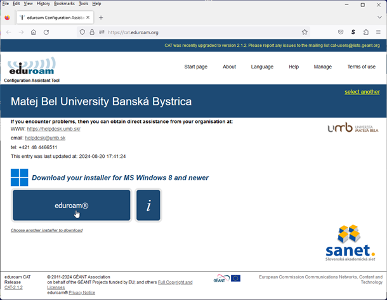Screen dimensions: 387x300
Task: Open the Manage menu
Action: pyautogui.click(x=322, y=67)
